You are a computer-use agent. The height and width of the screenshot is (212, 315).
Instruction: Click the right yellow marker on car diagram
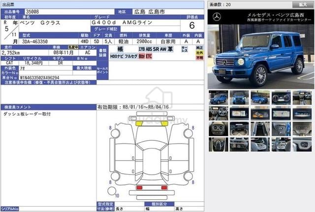point(164,123)
